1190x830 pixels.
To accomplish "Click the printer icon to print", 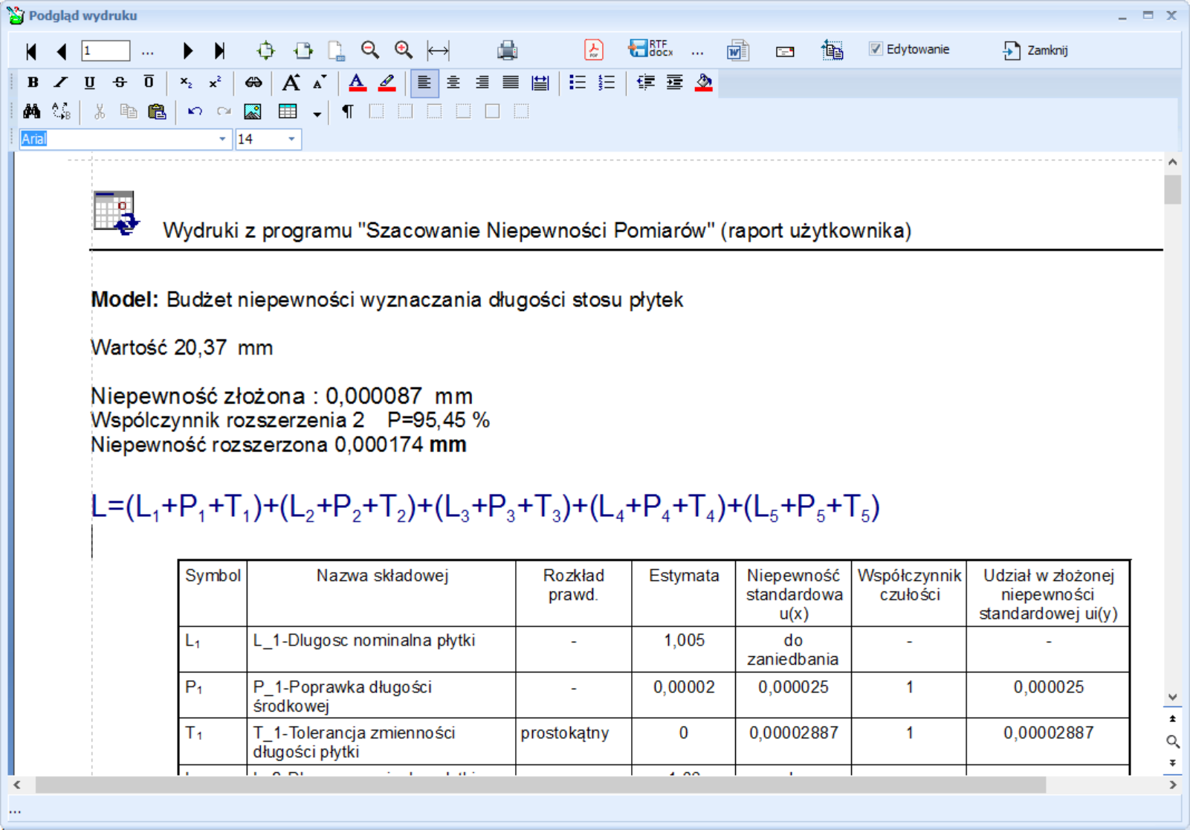I will tap(507, 50).
